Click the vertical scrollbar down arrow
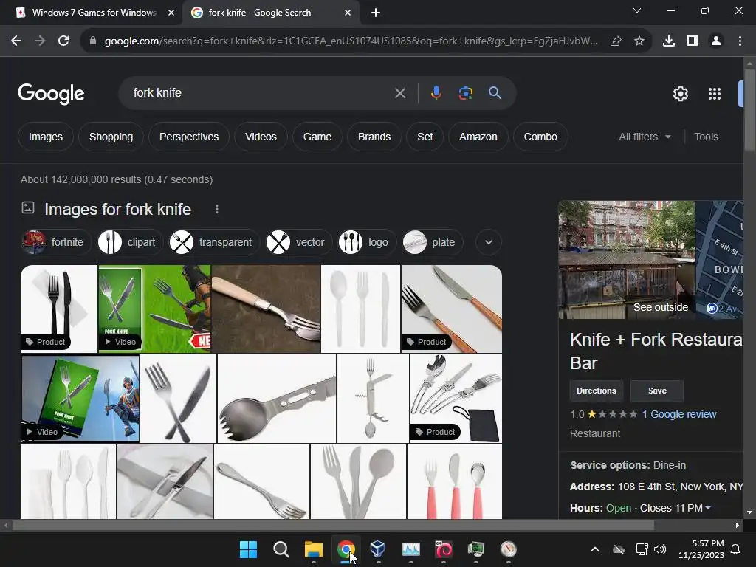 749,512
